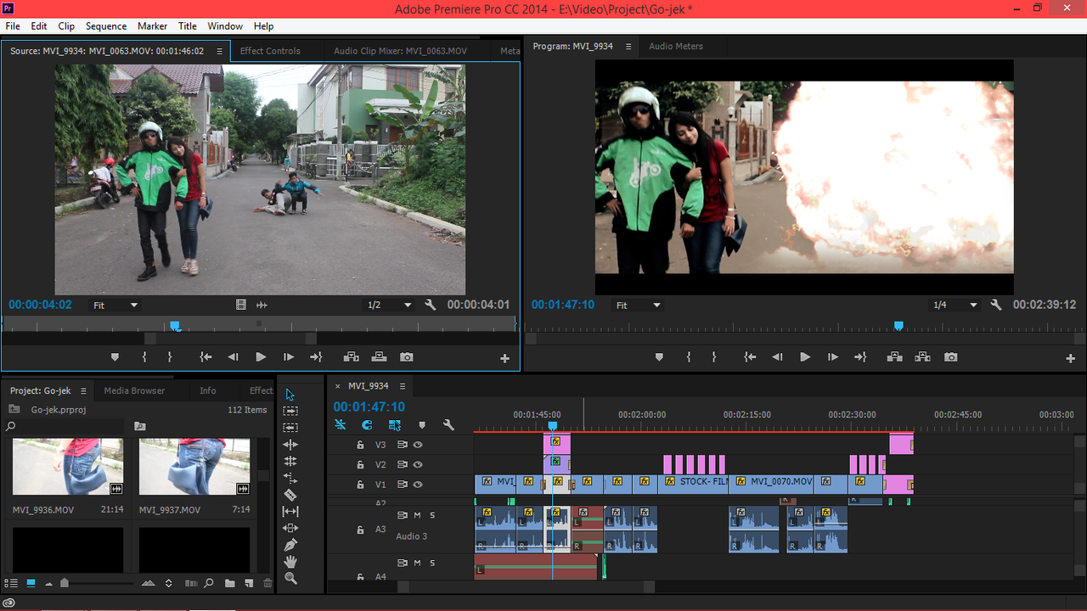Select the Hand tool
This screenshot has width=1087, height=611.
pos(290,562)
